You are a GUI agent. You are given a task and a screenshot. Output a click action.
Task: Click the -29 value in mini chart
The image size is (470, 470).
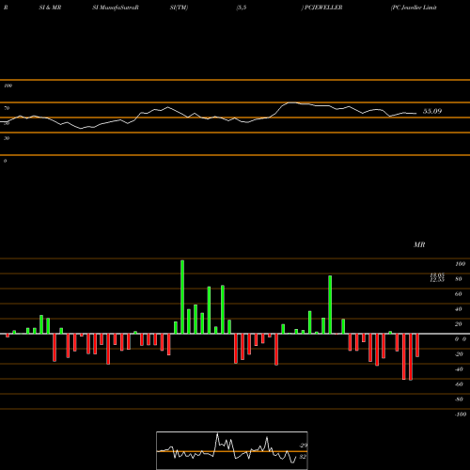click(x=304, y=446)
